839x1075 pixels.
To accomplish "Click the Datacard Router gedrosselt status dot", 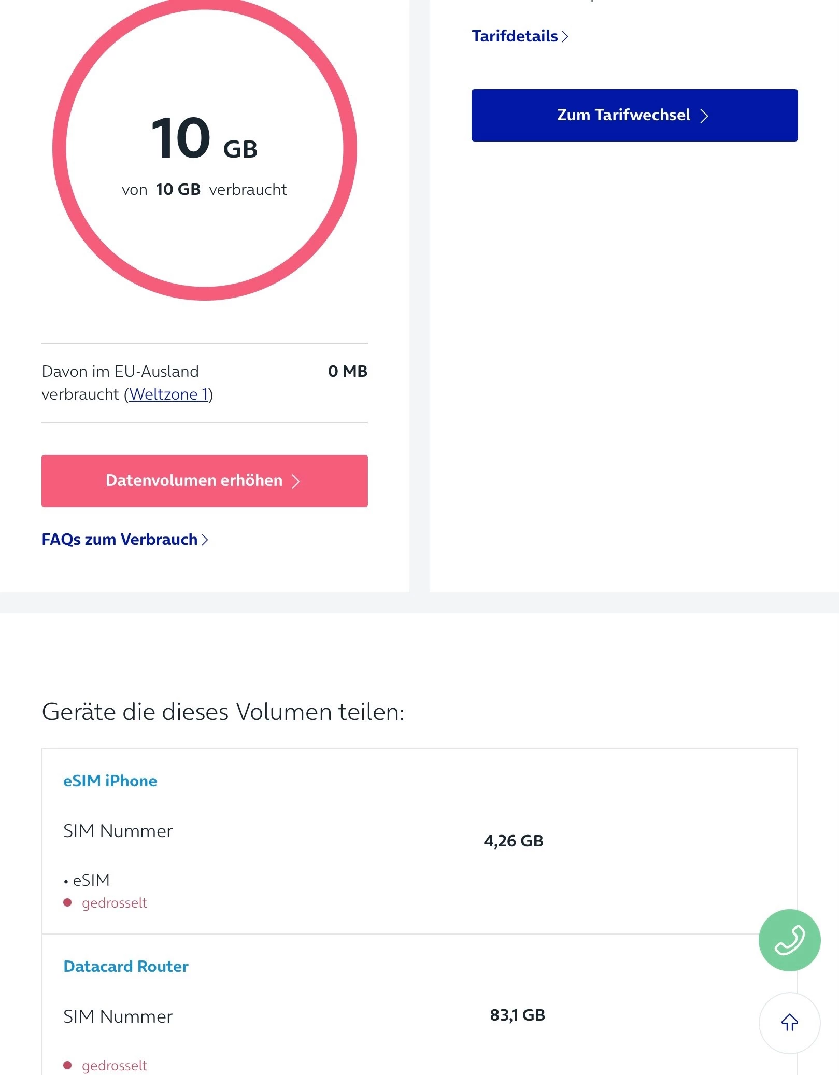I will (x=67, y=1065).
